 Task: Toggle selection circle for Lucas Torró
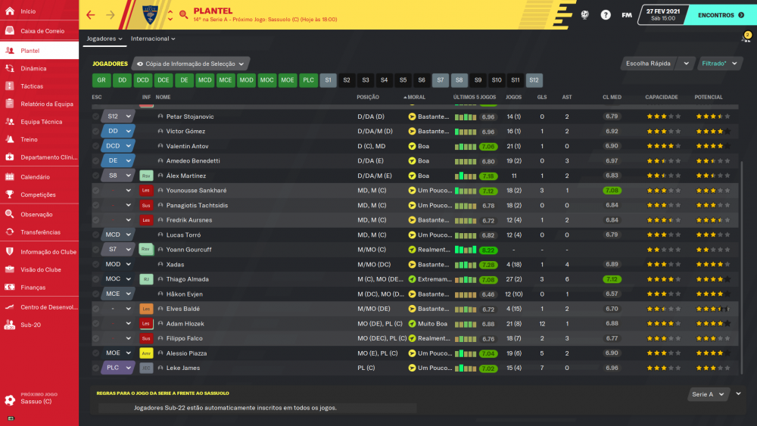click(95, 235)
